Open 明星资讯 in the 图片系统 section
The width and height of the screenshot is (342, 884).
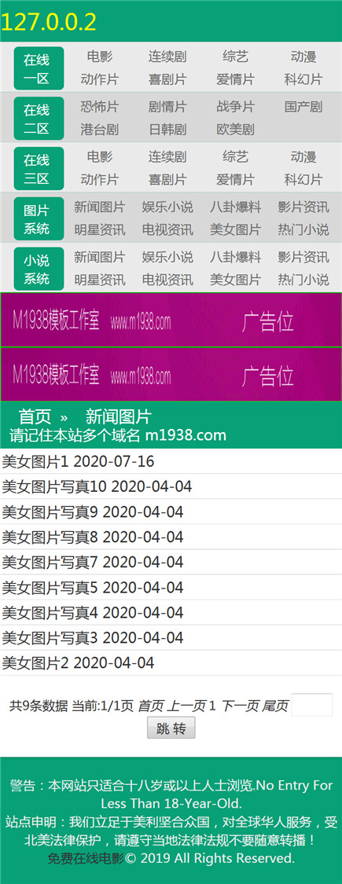(x=100, y=230)
